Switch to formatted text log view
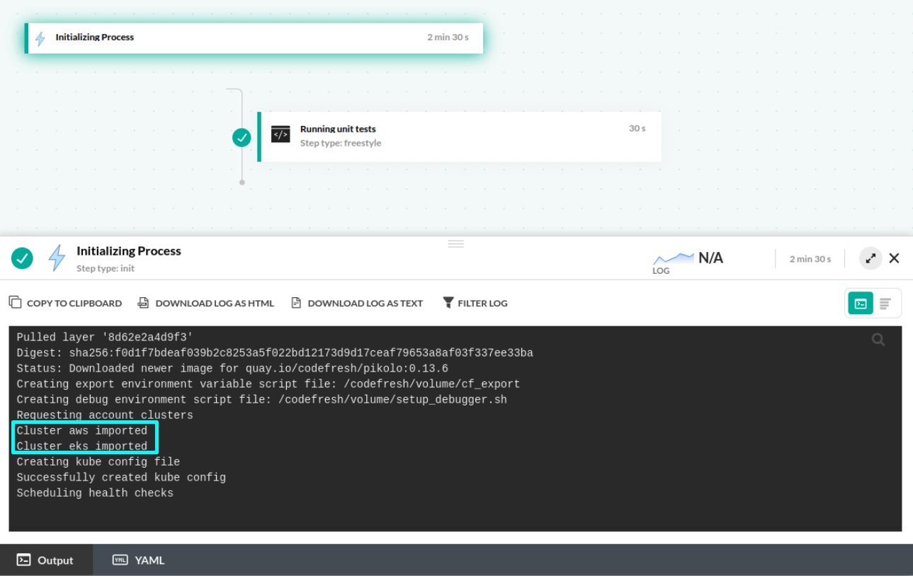This screenshot has height=576, width=913. (885, 304)
